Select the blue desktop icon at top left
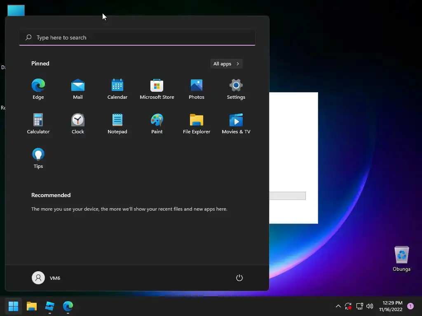This screenshot has height=316, width=422. [x=16, y=10]
